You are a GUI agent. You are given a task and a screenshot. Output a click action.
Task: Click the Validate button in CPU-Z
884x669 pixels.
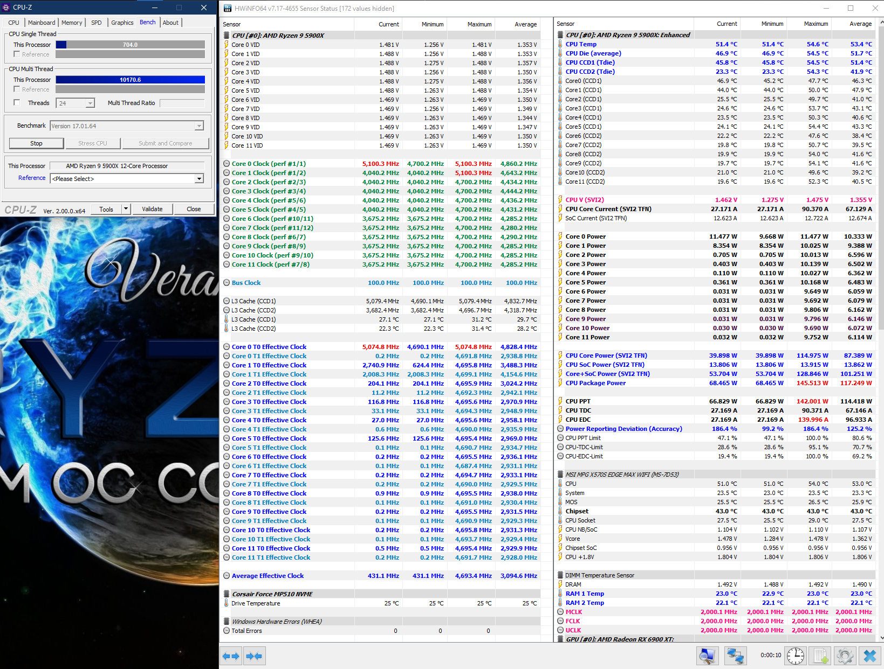tap(152, 209)
